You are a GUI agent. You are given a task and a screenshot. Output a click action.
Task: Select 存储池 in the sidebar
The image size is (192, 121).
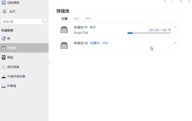(12, 48)
